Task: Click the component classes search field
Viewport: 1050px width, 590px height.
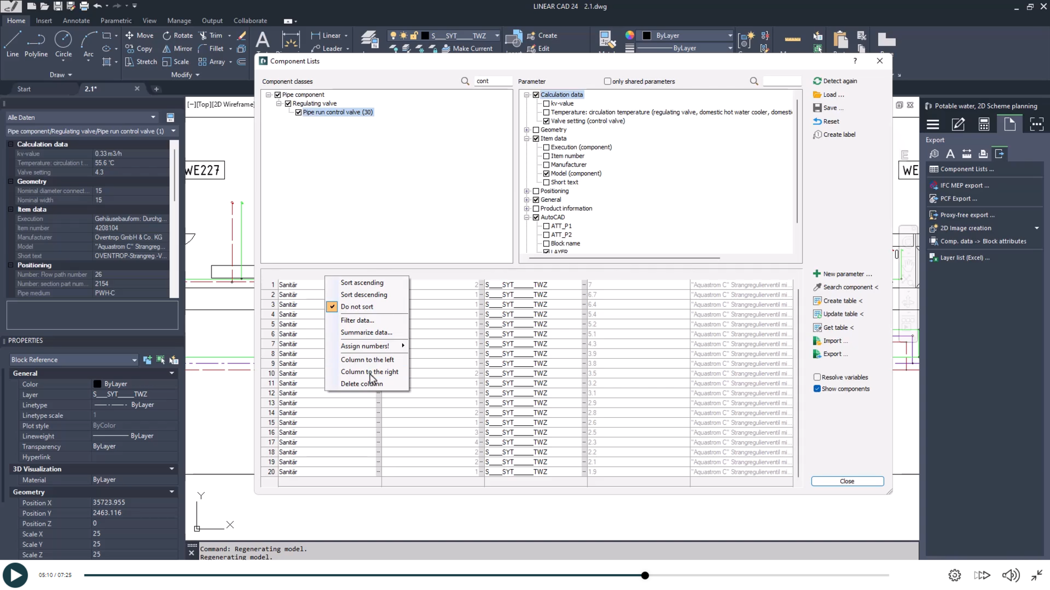Action: pos(492,81)
